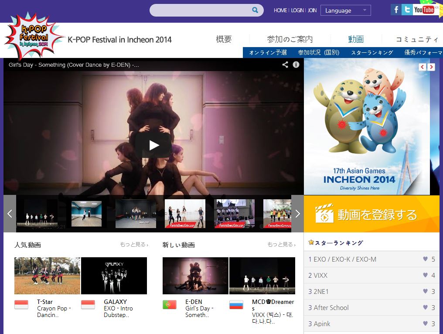Select 参加状況 (国別) submenu item
443x334 pixels.
tap(319, 53)
